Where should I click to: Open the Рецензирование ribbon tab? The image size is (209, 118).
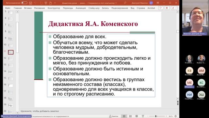click(120, 8)
